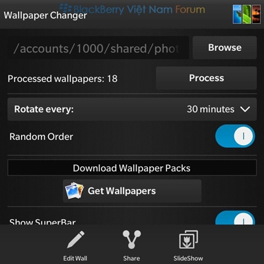Click the Rotate every label row
This screenshot has height=264, width=264.
pyautogui.click(x=132, y=110)
